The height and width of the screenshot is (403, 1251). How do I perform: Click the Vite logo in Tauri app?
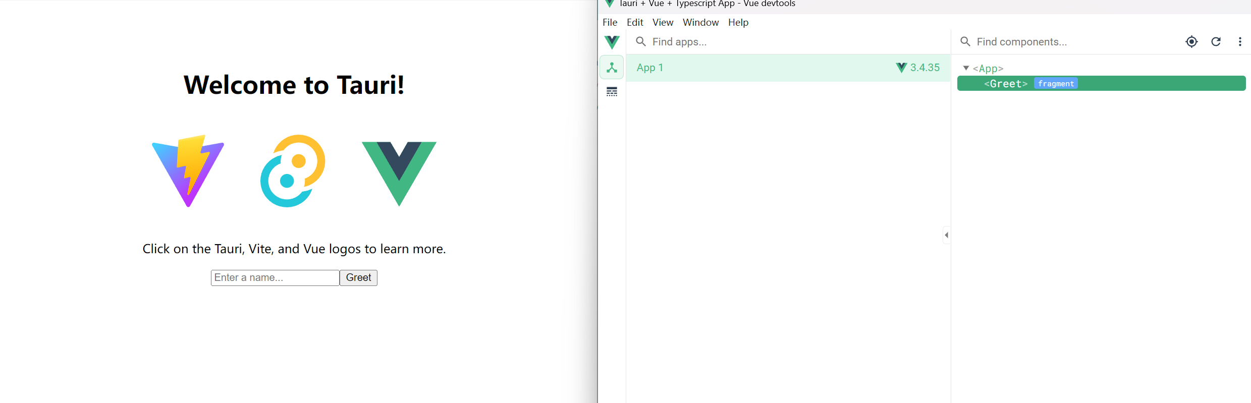coord(188,171)
